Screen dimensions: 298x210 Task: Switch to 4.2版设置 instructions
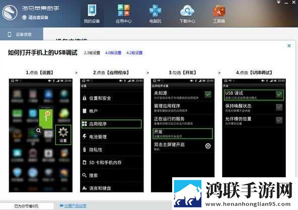pyautogui.click(x=134, y=53)
